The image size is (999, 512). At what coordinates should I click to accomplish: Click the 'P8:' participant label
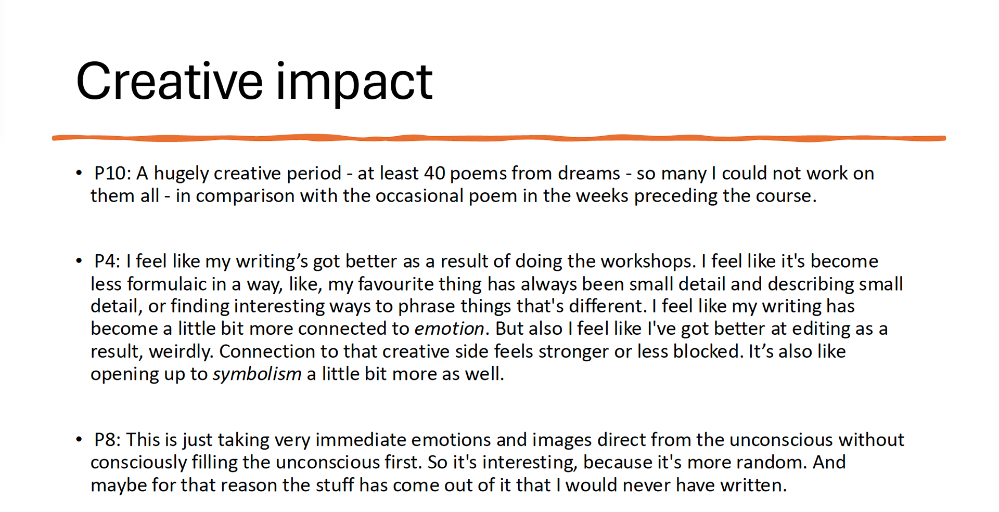107,440
